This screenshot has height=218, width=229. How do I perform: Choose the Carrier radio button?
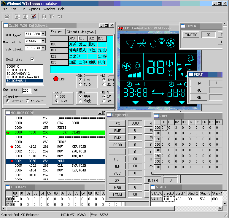8,101
